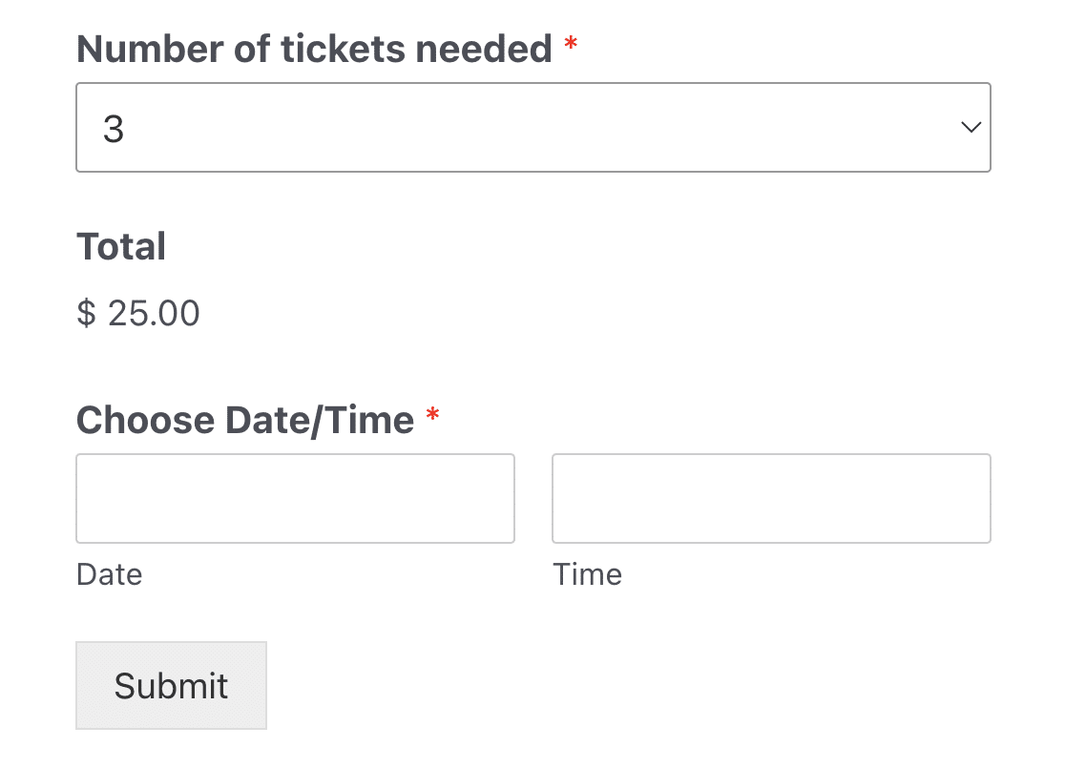Click the $ 25.00 total amount
The width and height of the screenshot is (1065, 768).
coord(138,313)
